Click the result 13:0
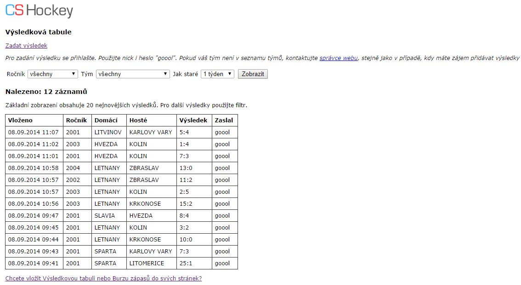The width and height of the screenshot is (521, 285). (x=186, y=168)
